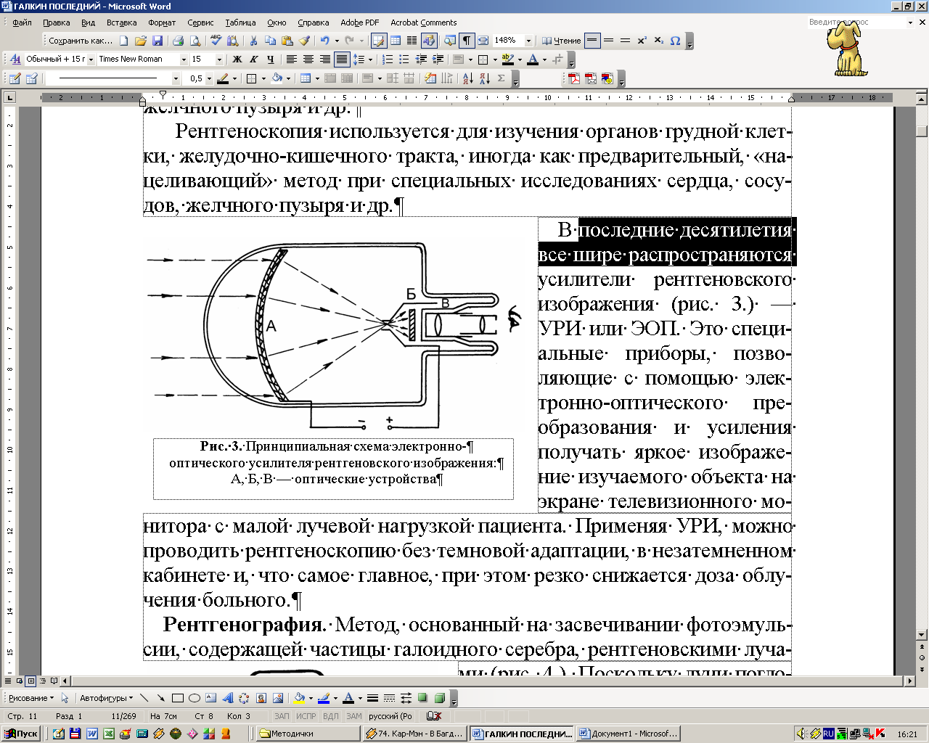Apply shading fill color bucket in Tables toolbar
Image resolution: width=929 pixels, height=743 pixels.
(x=277, y=78)
